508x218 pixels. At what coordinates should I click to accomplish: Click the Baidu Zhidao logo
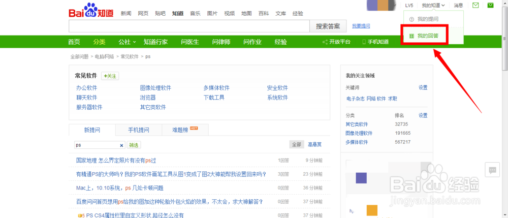[x=91, y=10]
